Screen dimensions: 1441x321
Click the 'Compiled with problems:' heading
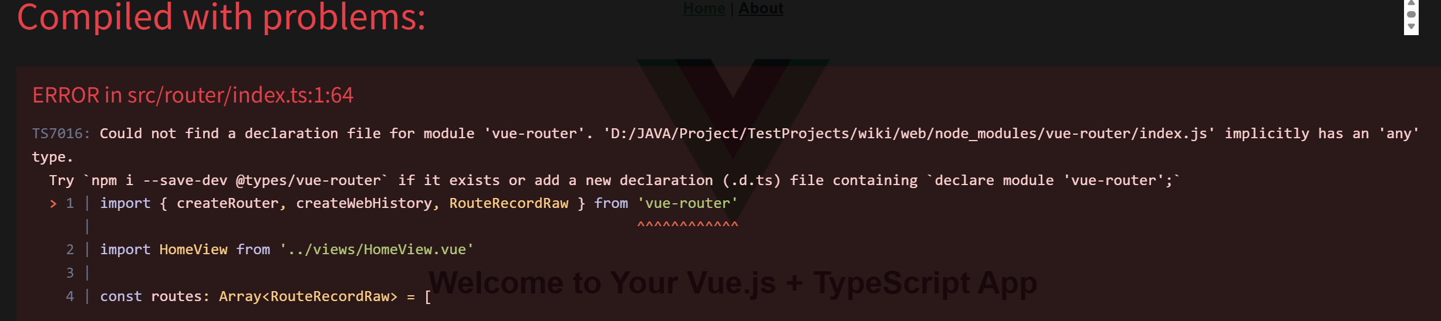click(221, 17)
